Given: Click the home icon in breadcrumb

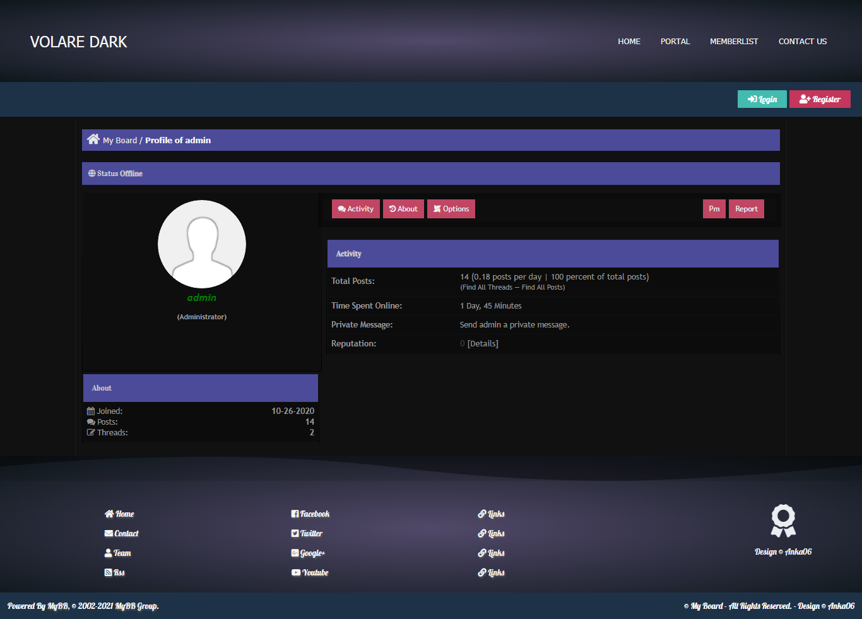Looking at the screenshot, I should [x=93, y=139].
